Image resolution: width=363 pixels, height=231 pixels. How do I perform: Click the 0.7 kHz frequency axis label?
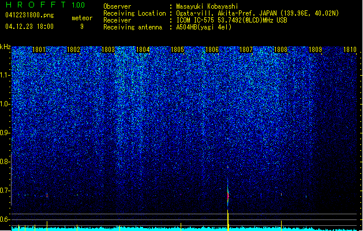[5, 191]
